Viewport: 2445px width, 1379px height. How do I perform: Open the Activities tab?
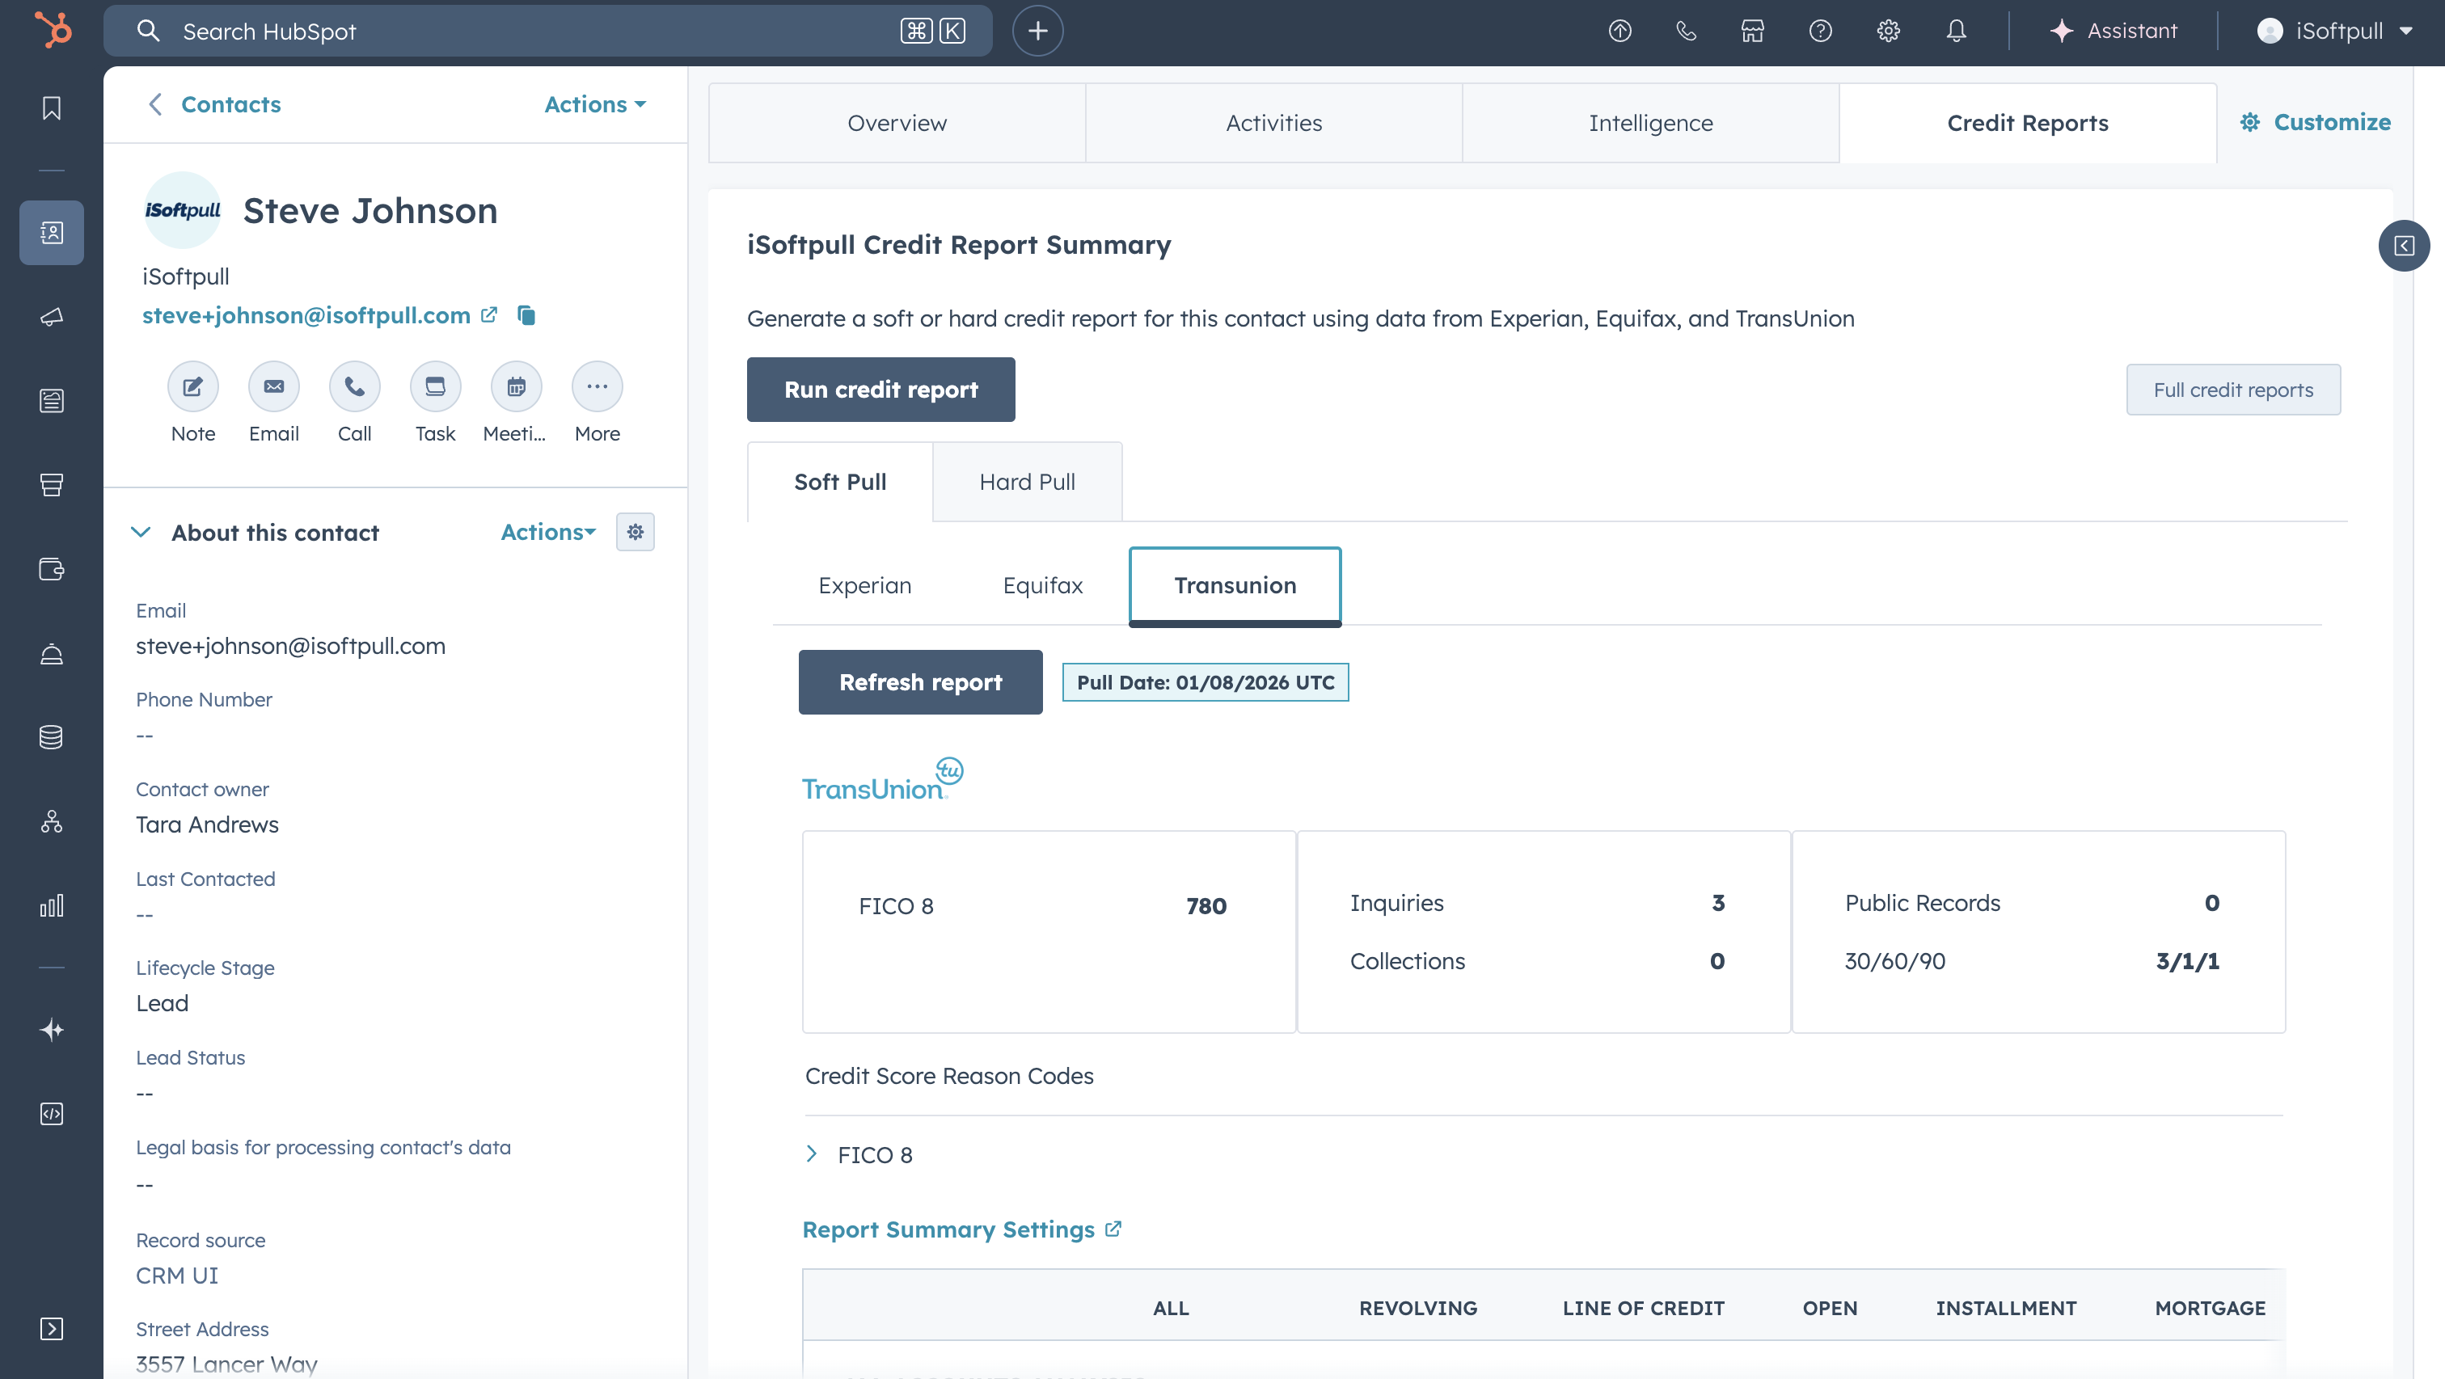[x=1273, y=124]
